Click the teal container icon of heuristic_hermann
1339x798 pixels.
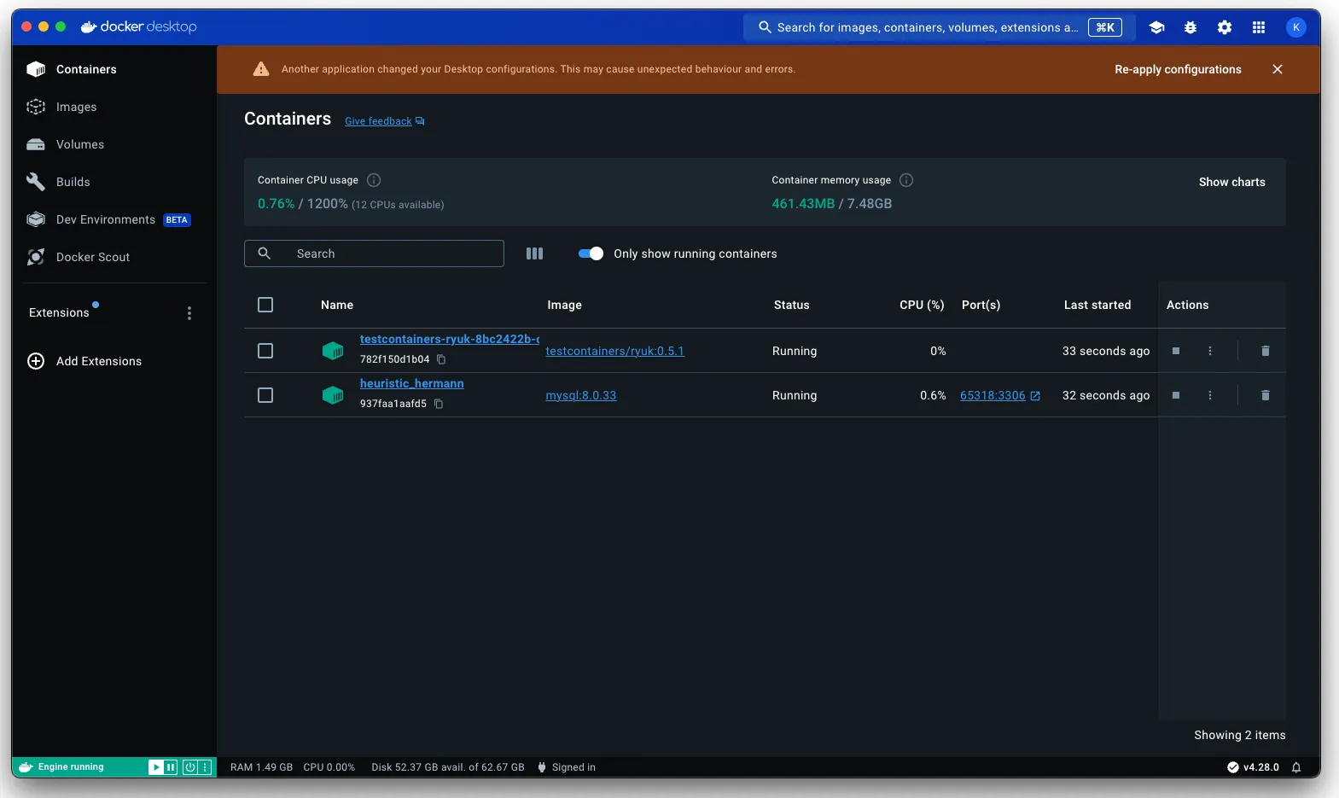point(333,395)
